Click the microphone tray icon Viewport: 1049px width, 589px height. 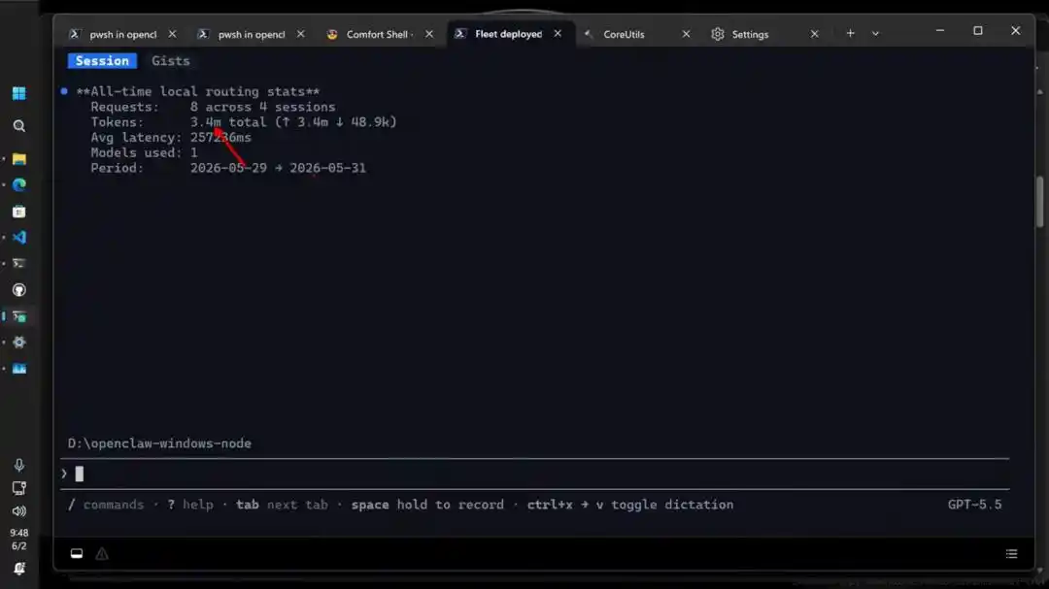18,465
